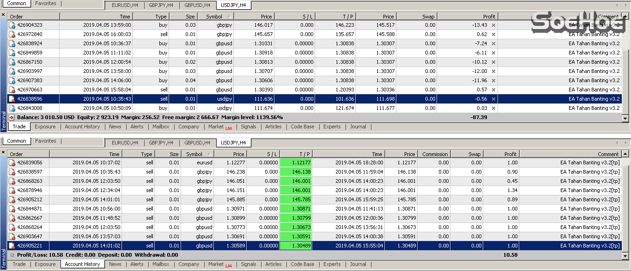
Task: Click the green 1.12177 take profit cell
Action: click(x=296, y=163)
